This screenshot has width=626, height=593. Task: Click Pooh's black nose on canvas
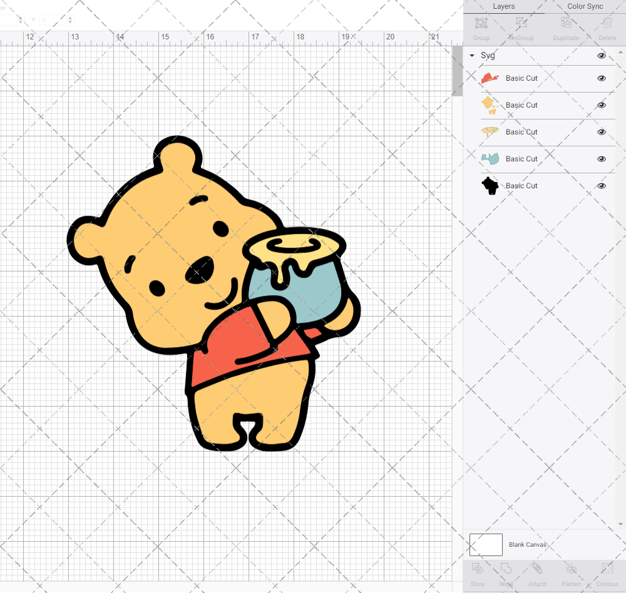pos(200,271)
